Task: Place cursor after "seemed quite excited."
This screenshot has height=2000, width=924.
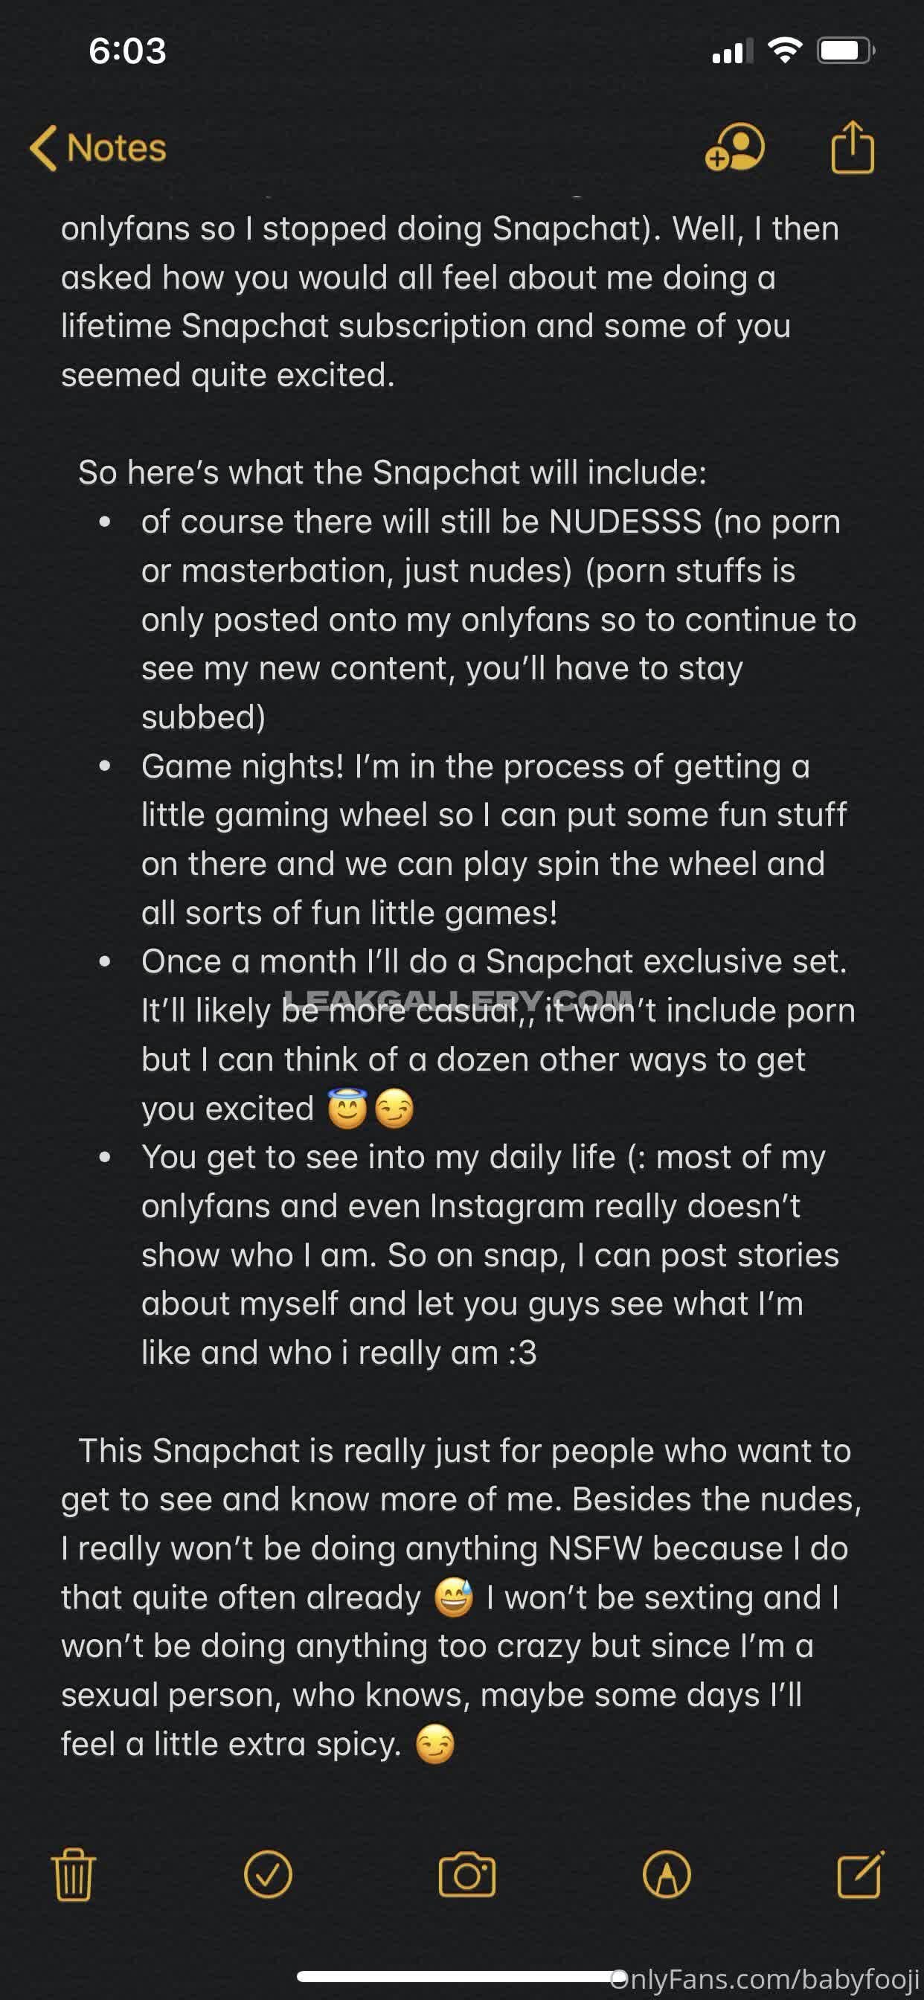Action: pyautogui.click(x=397, y=375)
